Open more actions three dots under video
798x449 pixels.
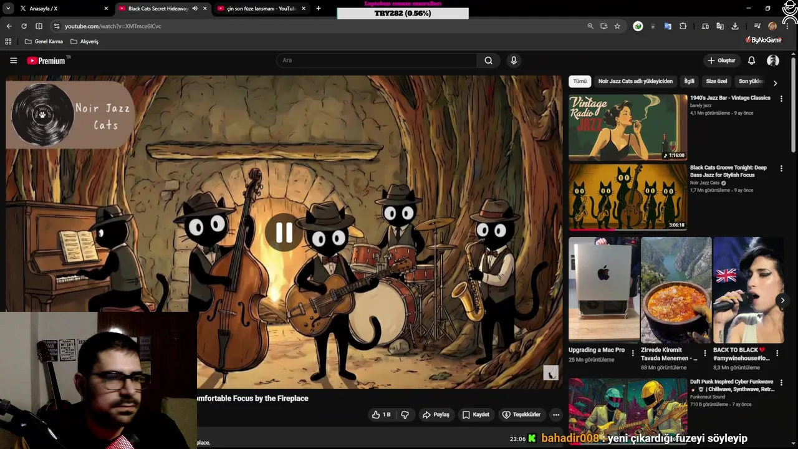[x=556, y=415]
